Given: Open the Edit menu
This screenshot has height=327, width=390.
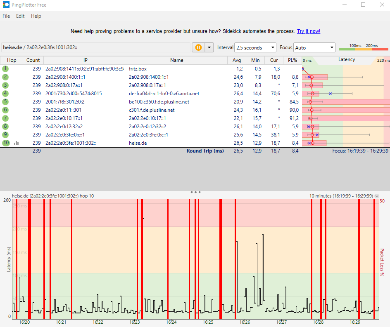Looking at the screenshot, I should pyautogui.click(x=20, y=16).
